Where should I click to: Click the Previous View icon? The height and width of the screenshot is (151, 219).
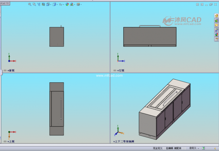(39, 4)
